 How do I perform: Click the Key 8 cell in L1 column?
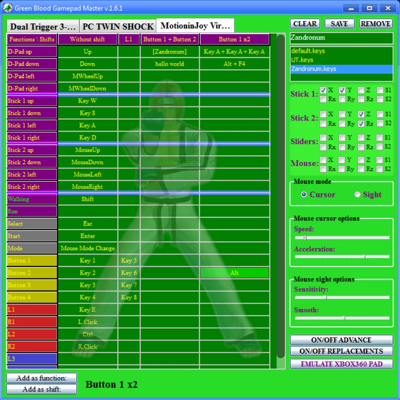pyautogui.click(x=129, y=297)
